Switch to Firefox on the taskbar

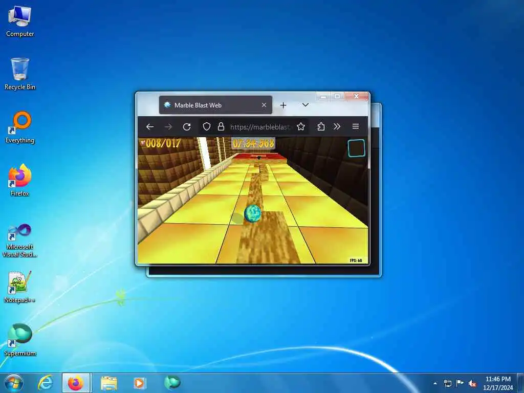click(x=76, y=383)
